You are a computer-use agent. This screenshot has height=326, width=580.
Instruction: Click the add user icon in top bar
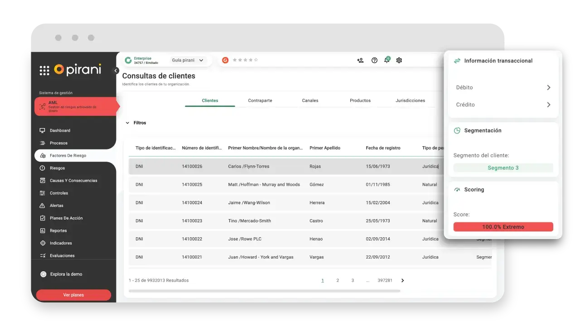click(x=360, y=60)
